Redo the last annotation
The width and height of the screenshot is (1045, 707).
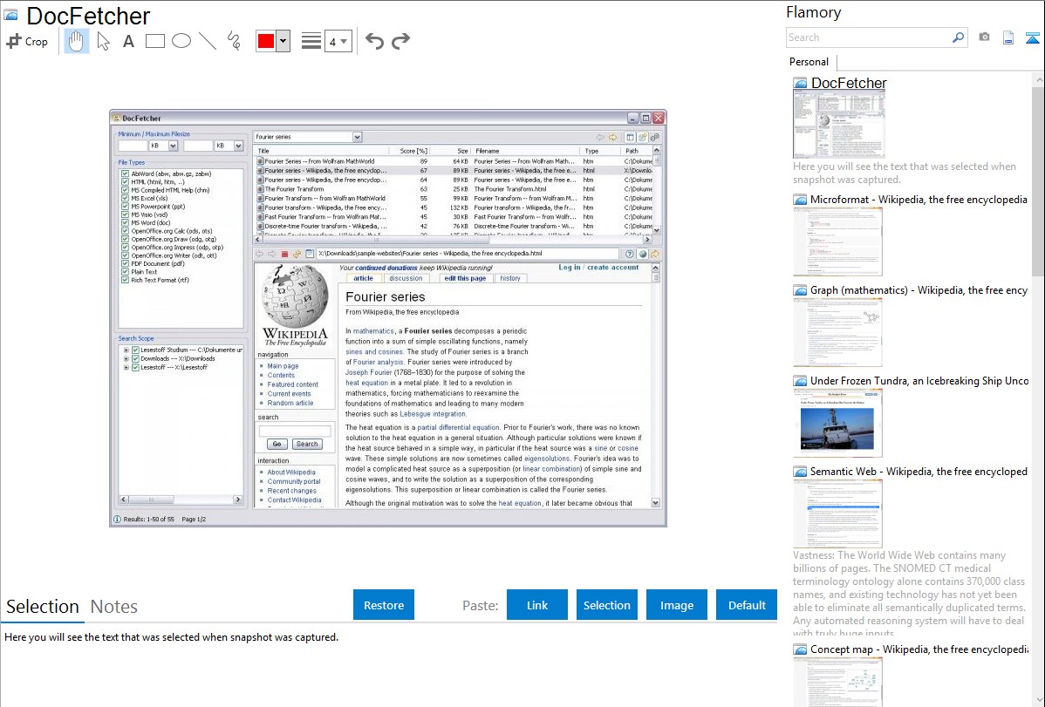tap(400, 41)
